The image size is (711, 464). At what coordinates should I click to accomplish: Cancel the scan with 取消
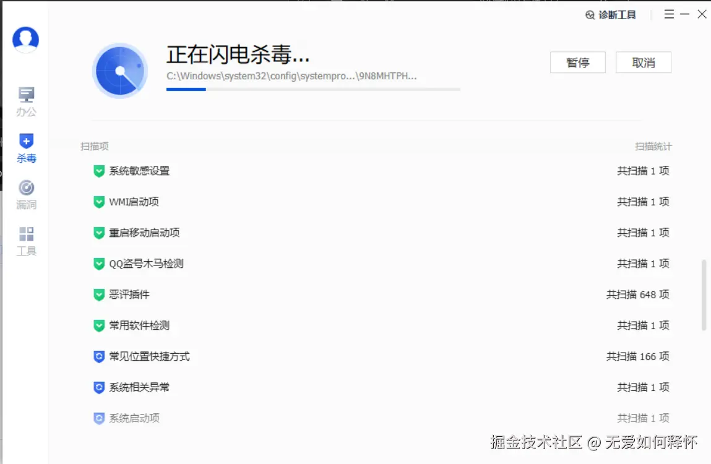644,62
